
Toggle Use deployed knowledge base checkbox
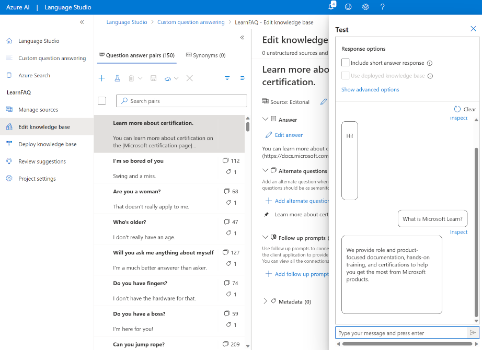pos(345,76)
